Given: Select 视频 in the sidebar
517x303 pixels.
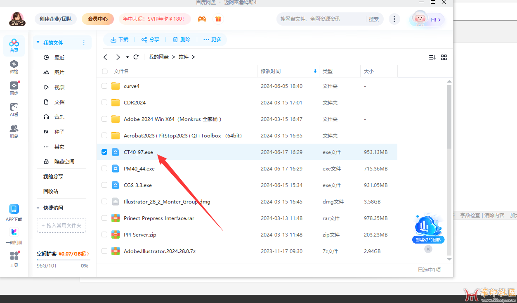Looking at the screenshot, I should (59, 88).
